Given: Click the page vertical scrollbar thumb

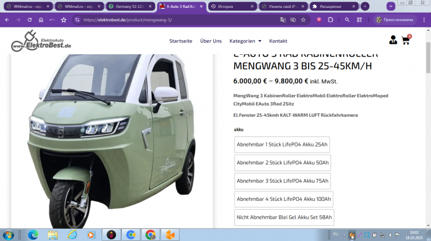Looking at the screenshot, I should 428,58.
